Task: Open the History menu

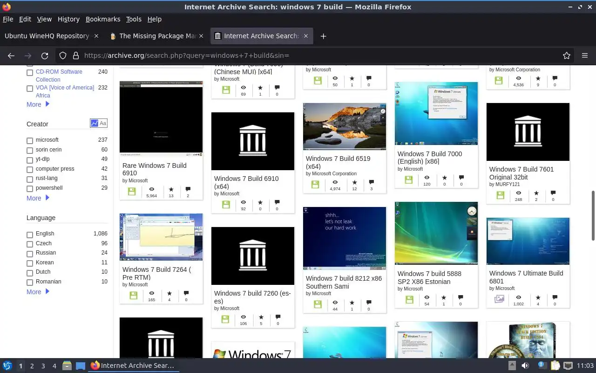Action: click(68, 19)
